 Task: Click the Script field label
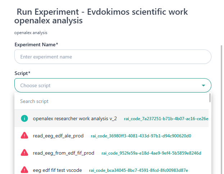(x=22, y=73)
